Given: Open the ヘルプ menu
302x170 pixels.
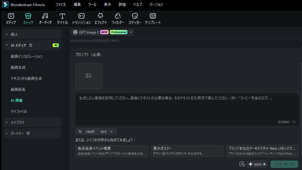Looking at the screenshot, I should 138,4.
